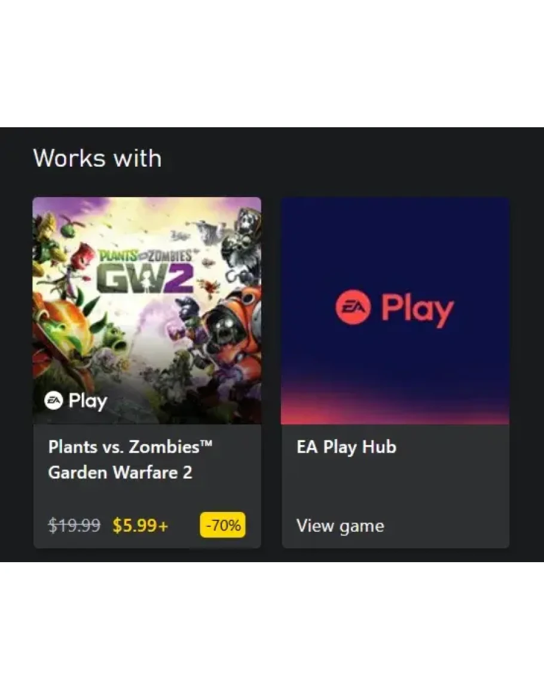Open Plants vs. Zombies Garden Warfare 2 cover art
The height and width of the screenshot is (690, 544).
point(147,311)
